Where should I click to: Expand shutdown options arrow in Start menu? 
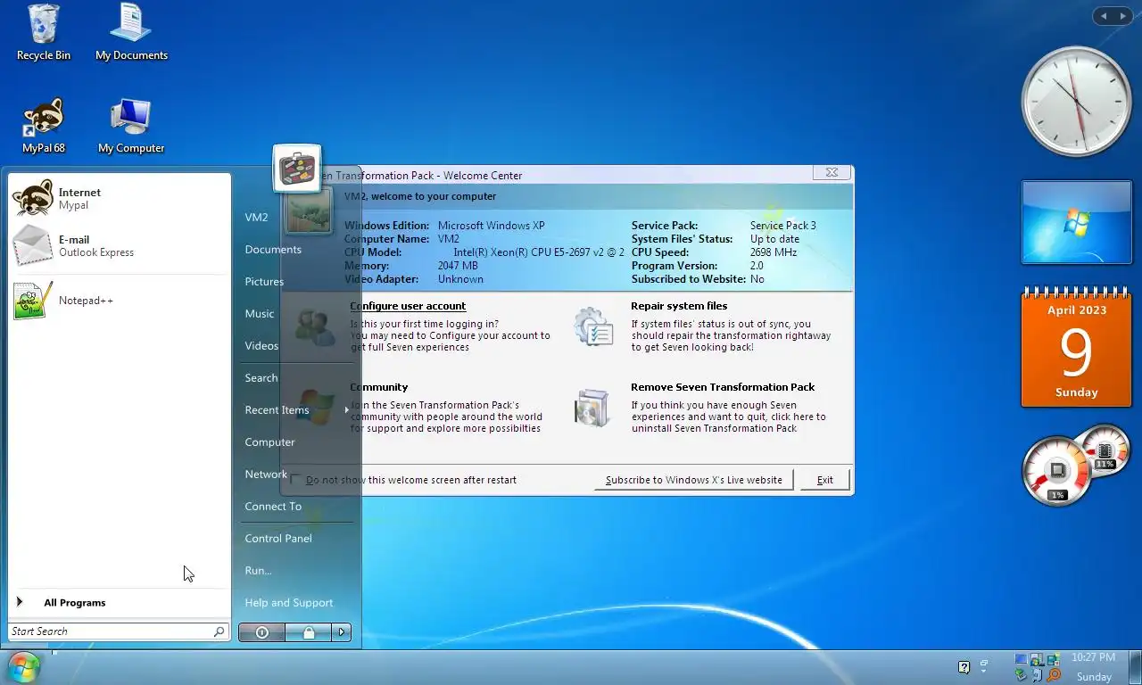click(341, 632)
